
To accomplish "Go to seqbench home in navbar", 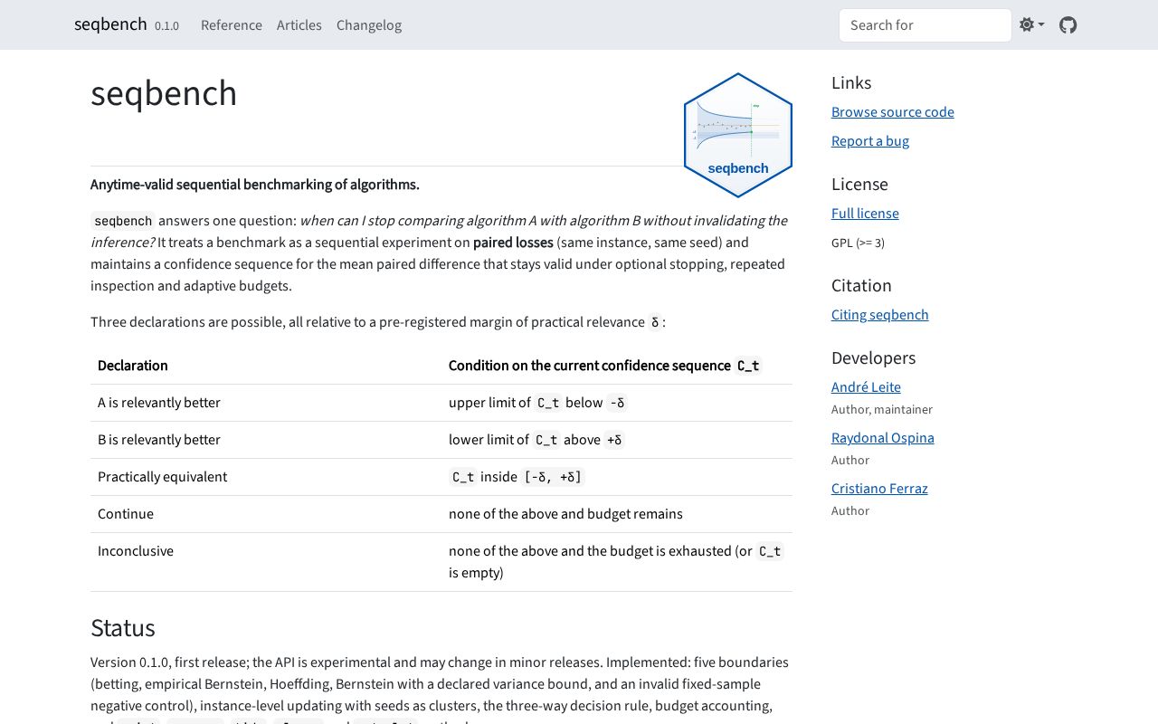I will [x=110, y=24].
